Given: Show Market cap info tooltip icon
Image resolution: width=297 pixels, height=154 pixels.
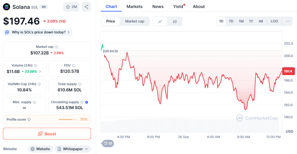Looking at the screenshot, I should (x=57, y=47).
